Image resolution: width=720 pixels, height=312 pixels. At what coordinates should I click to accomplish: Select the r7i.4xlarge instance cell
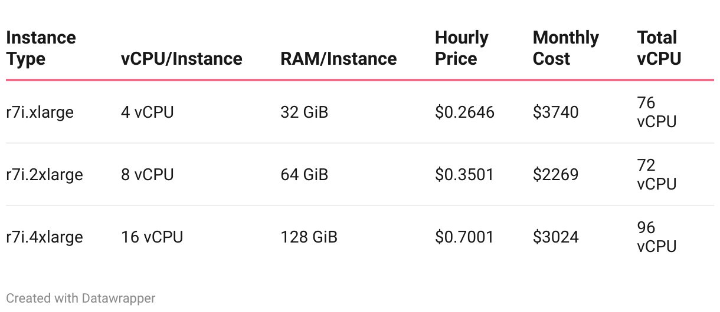click(44, 237)
